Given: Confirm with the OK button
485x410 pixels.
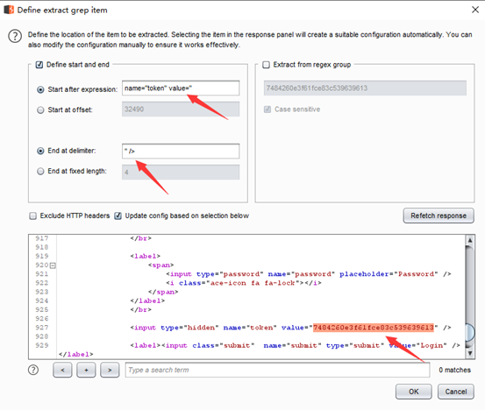Looking at the screenshot, I should pyautogui.click(x=414, y=392).
